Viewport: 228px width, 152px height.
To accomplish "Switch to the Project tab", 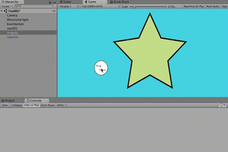I will coord(8,100).
